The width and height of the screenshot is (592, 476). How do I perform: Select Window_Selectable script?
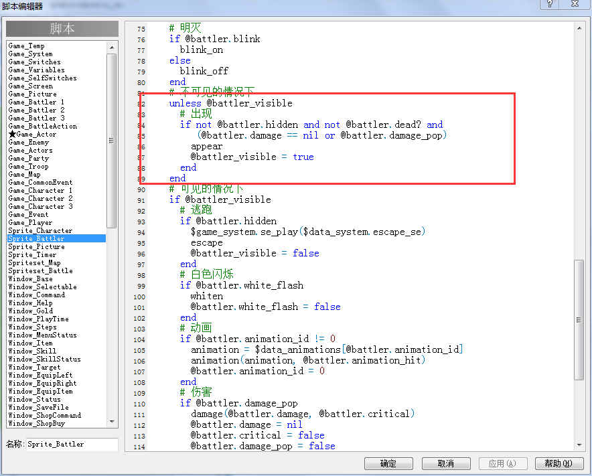(43, 287)
